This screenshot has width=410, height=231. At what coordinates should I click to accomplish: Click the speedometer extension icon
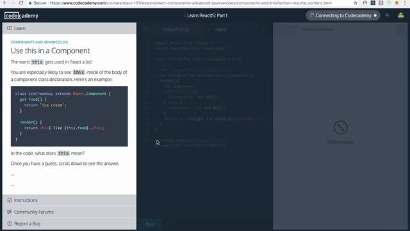click(365, 3)
